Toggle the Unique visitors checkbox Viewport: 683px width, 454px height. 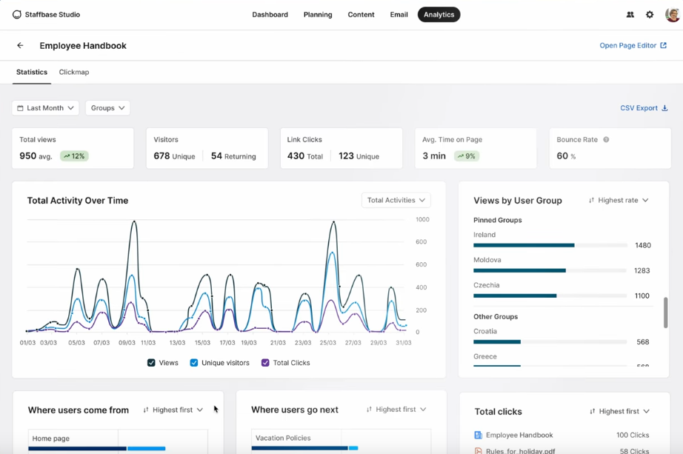tap(194, 363)
